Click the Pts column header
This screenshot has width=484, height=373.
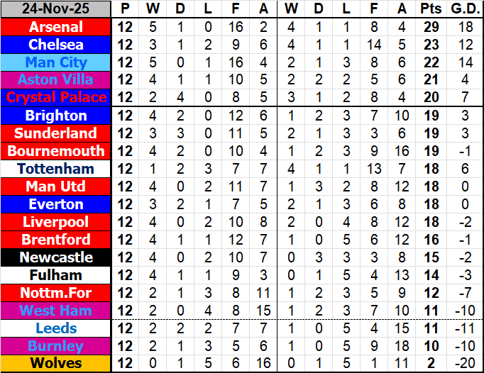tap(430, 9)
